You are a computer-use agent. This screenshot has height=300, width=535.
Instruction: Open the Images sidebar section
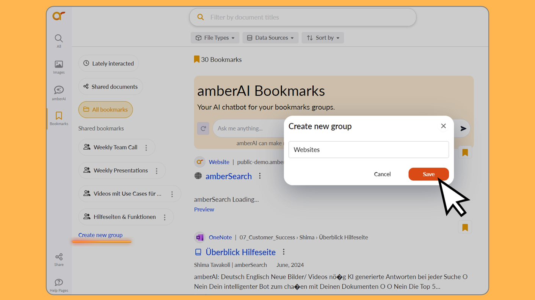(x=59, y=67)
